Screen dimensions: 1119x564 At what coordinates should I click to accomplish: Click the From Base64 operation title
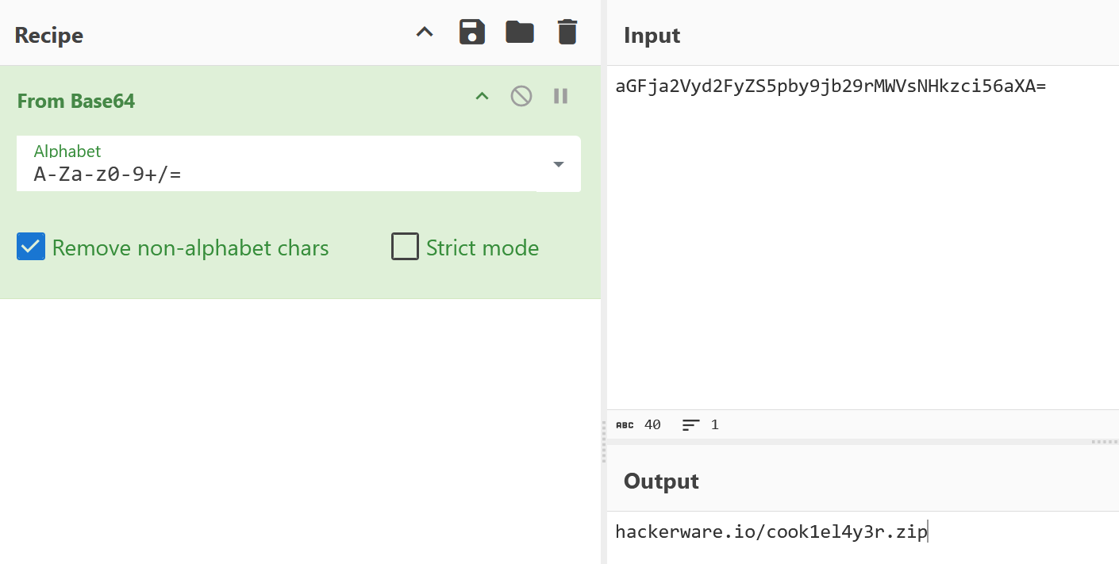[x=76, y=101]
